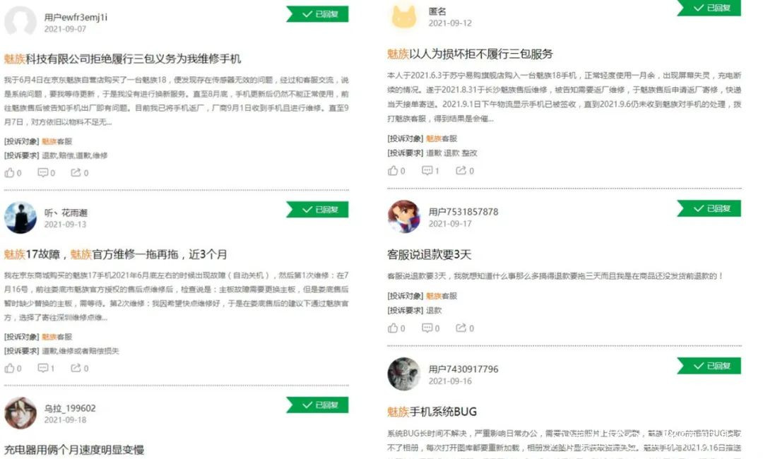
Task: Click the 匿名 user's cat avatar
Action: click(404, 17)
